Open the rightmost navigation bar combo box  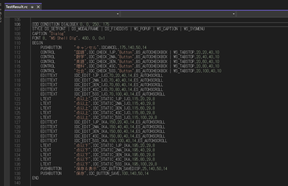coord(262,14)
